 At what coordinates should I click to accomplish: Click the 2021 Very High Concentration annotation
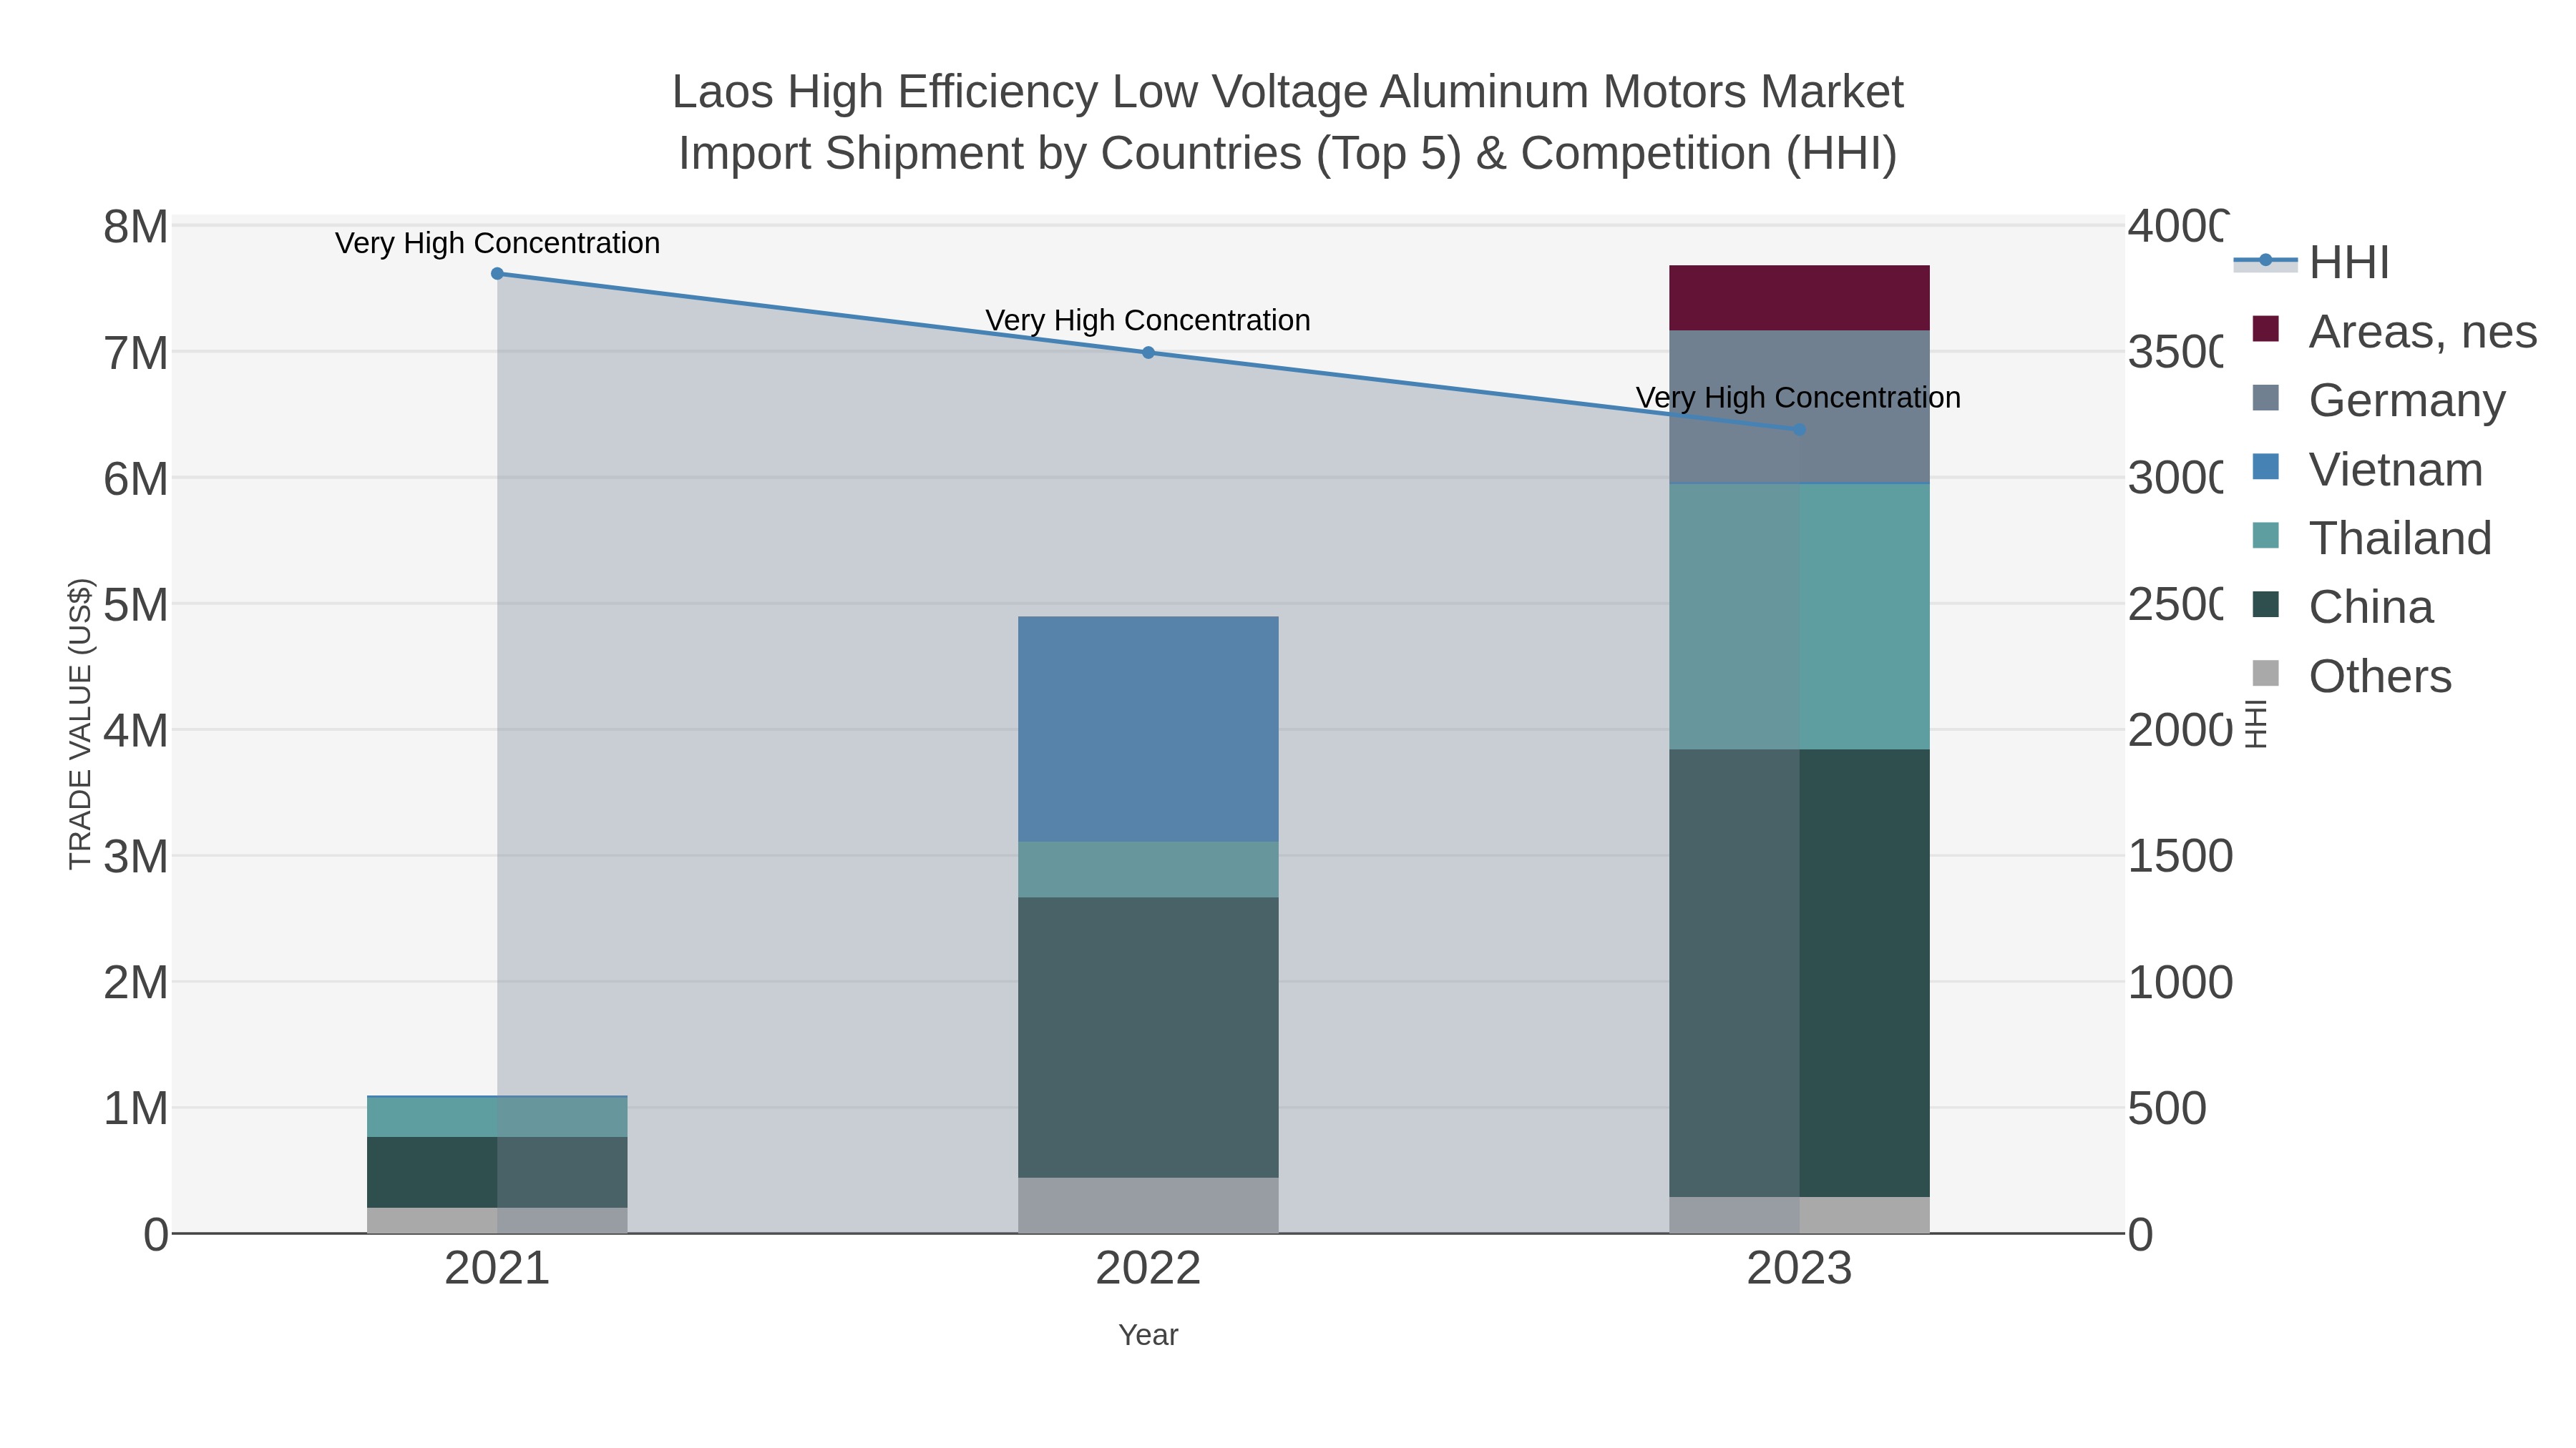pos(497,243)
